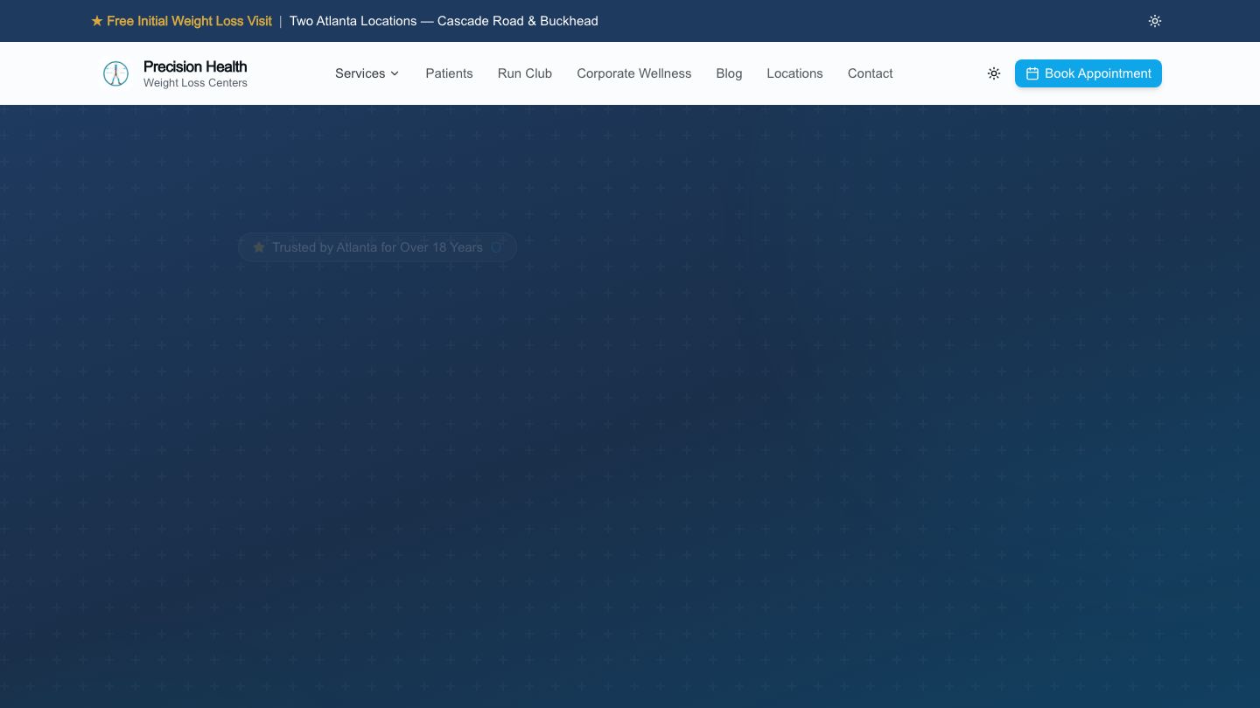Click the Trusted by Atlanta for Over 18 Years pill
The height and width of the screenshot is (708, 1260).
pyautogui.click(x=377, y=247)
